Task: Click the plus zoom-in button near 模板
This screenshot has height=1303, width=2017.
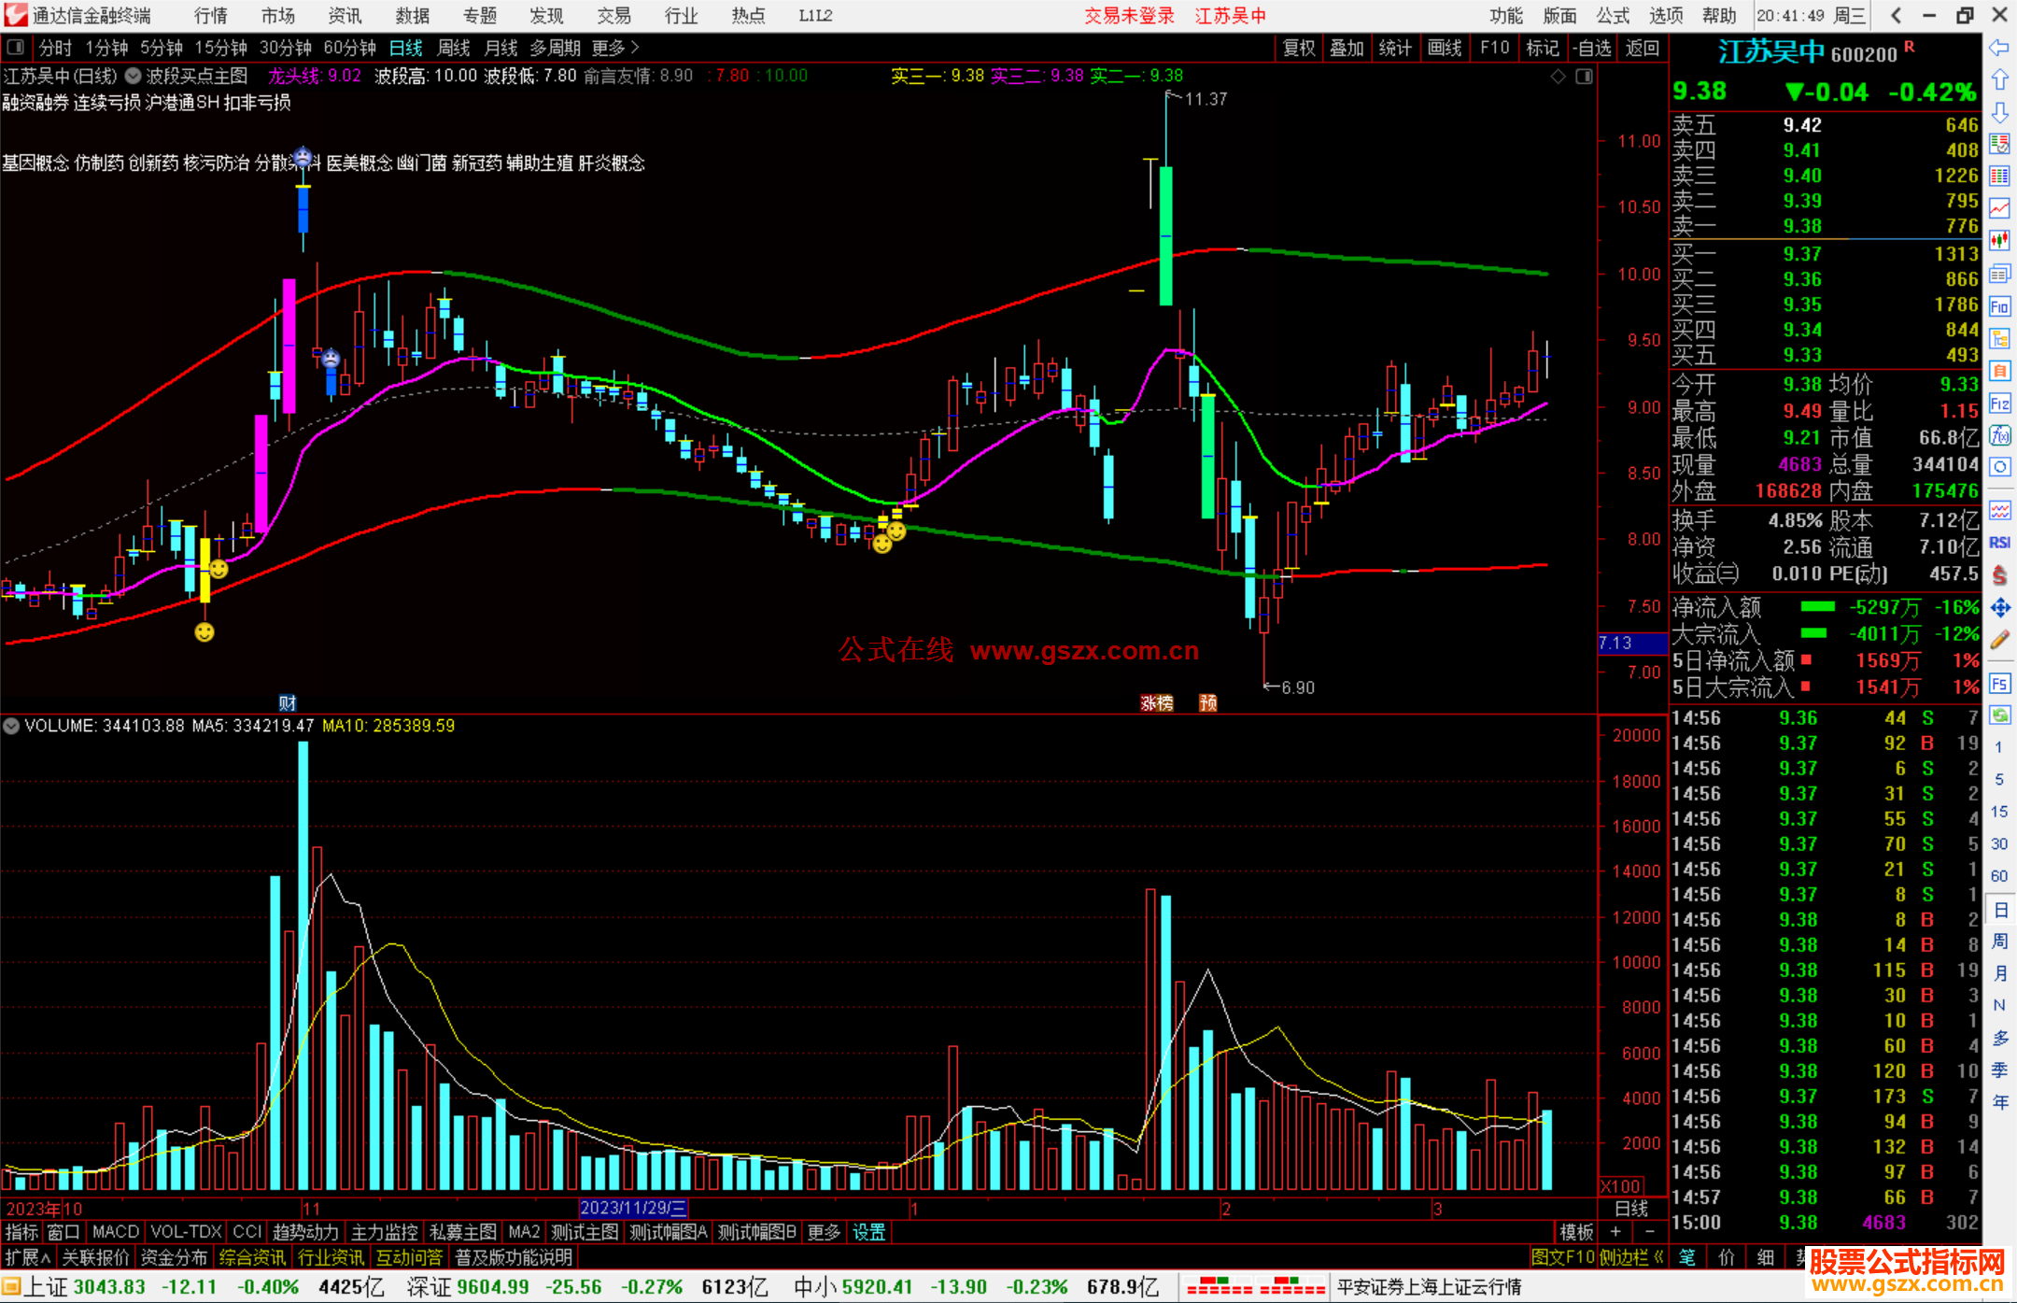Action: click(1615, 1232)
